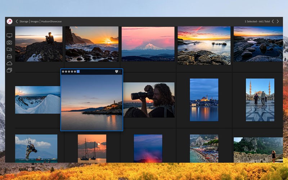Toggle the heart favorite on selected photo
Screen dimensions: 288x180
pos(116,71)
